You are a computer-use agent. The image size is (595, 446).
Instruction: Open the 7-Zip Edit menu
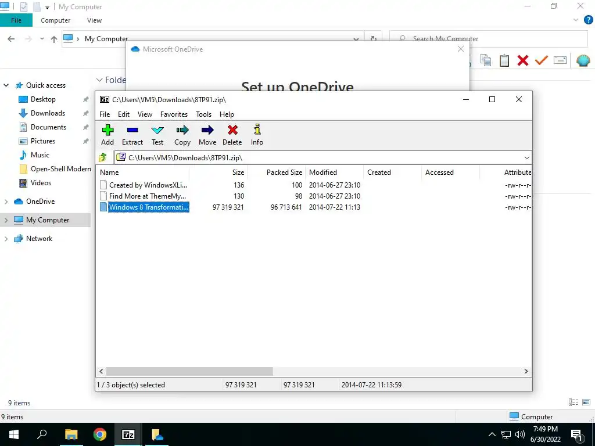coord(124,114)
